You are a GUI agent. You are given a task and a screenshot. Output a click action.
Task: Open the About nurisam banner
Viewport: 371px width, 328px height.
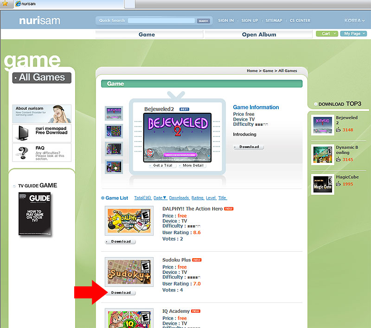tap(42, 114)
